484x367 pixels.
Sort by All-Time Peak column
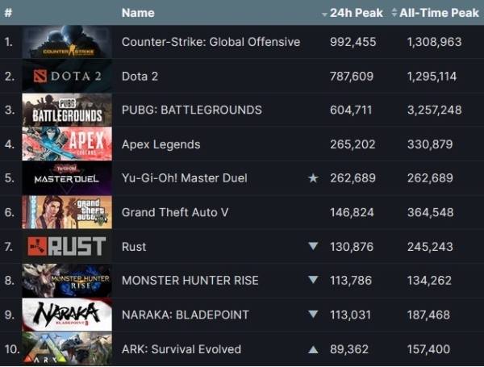pyautogui.click(x=435, y=13)
